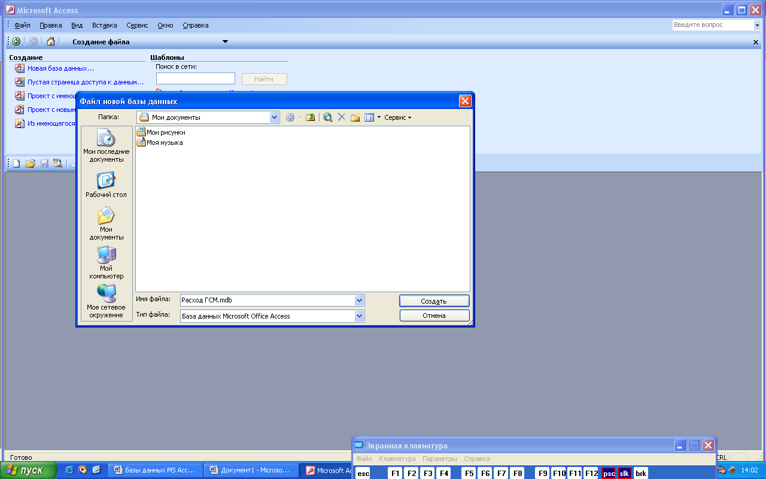This screenshot has height=479, width=766.
Task: Click the Search the Web icon in dialog
Action: (x=328, y=117)
